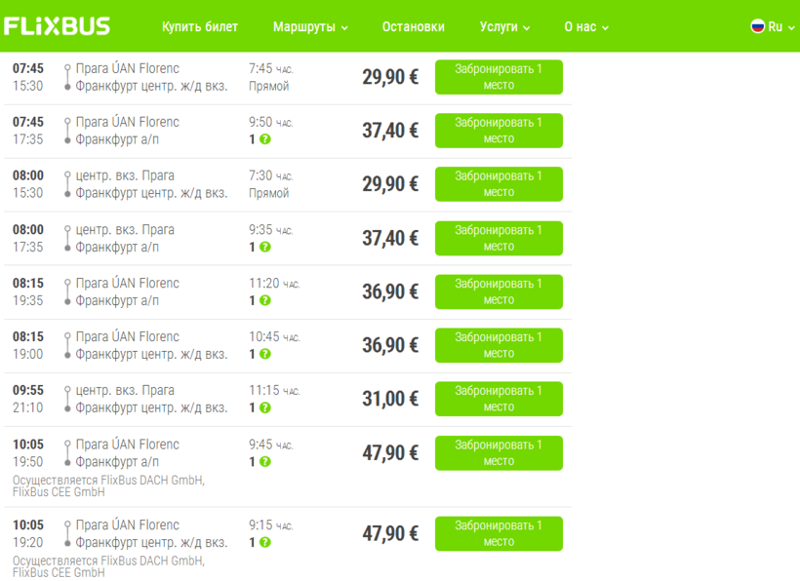The image size is (800, 581).
Task: Click the 21:10 arrival time
Action: 28,407
